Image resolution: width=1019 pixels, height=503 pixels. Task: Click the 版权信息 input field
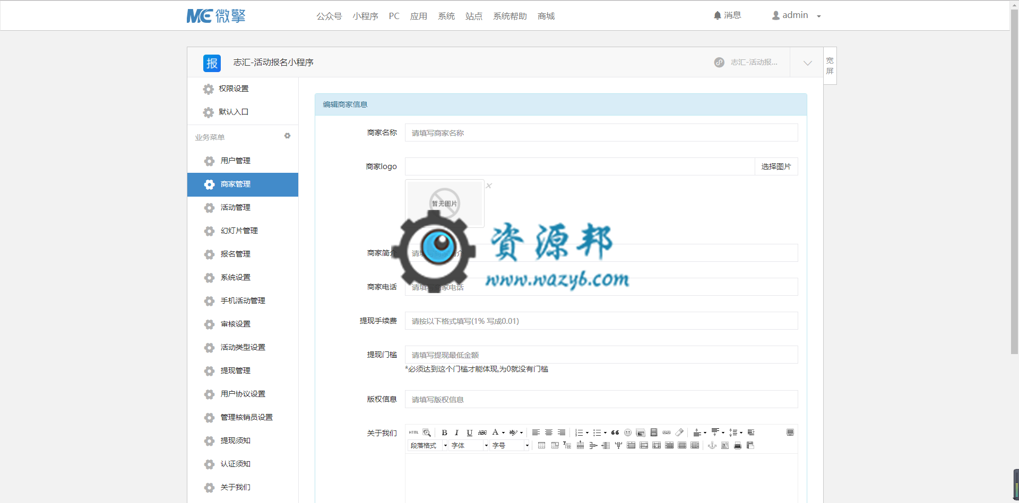tap(601, 399)
